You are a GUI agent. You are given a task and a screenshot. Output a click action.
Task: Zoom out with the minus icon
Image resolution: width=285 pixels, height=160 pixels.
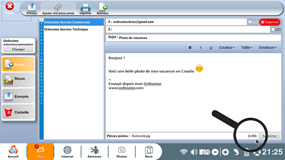click(215, 152)
